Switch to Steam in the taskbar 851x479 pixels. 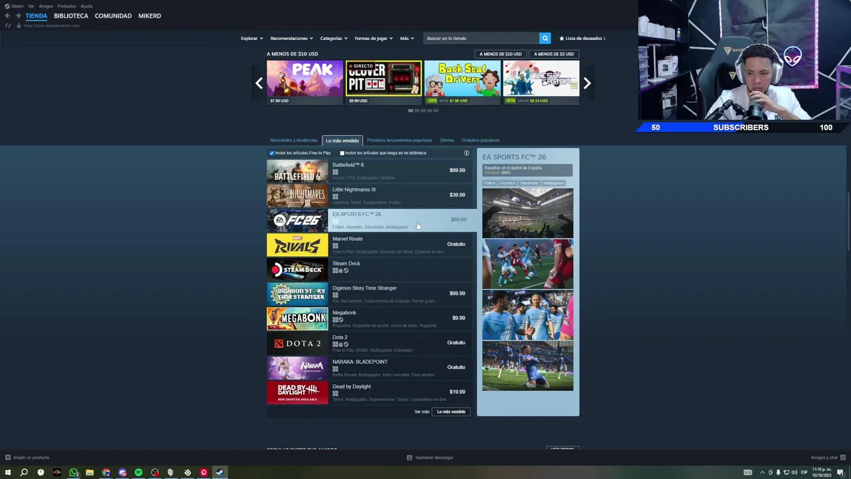(219, 472)
